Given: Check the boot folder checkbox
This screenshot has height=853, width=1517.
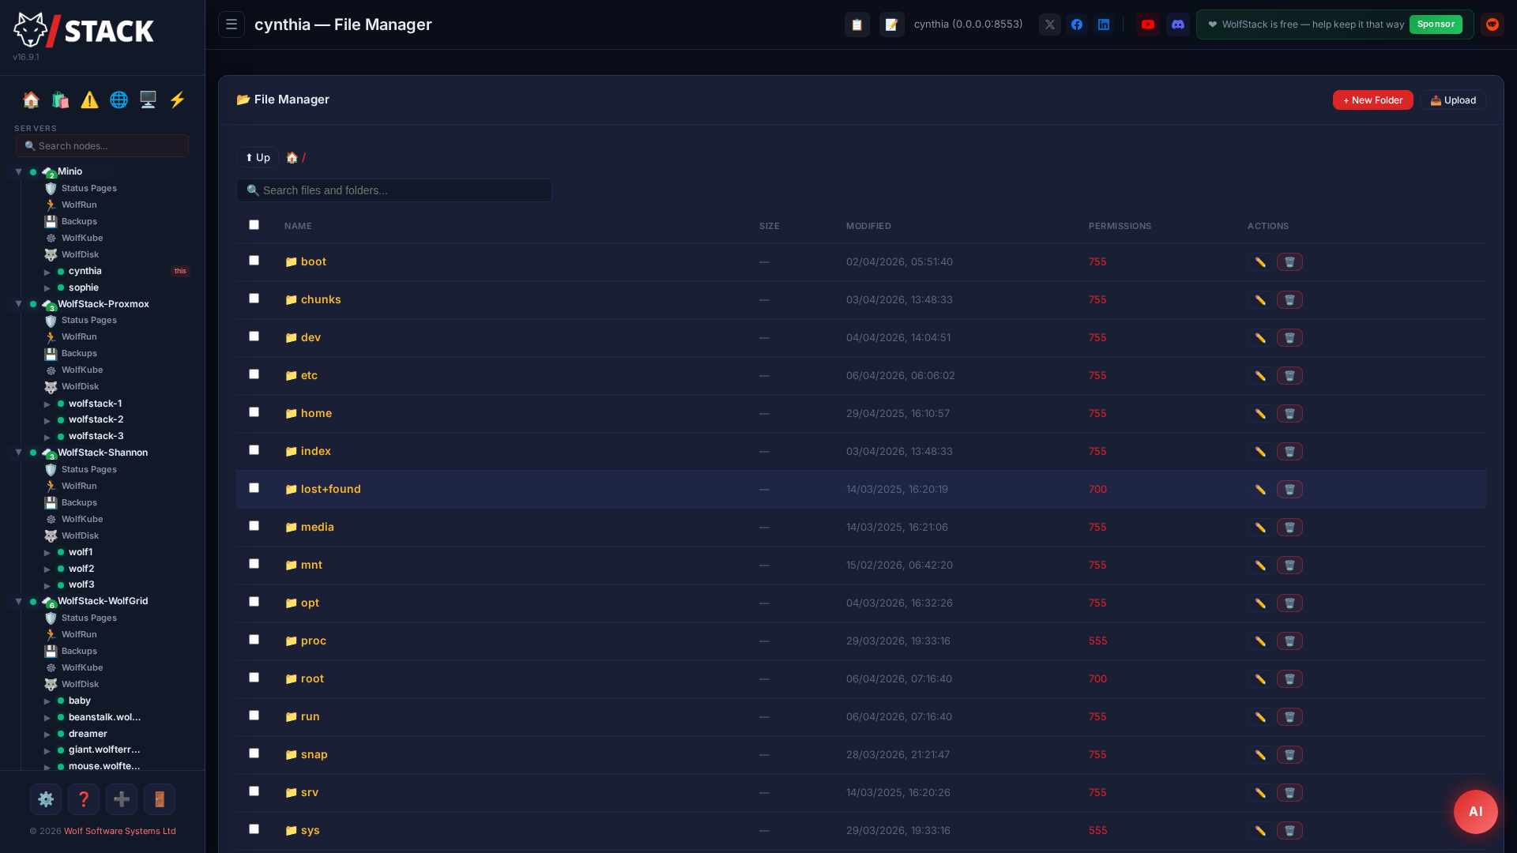Looking at the screenshot, I should pyautogui.click(x=254, y=261).
